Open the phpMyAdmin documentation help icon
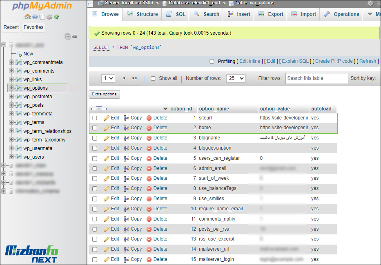This screenshot has height=265, width=381. pyautogui.click(x=35, y=17)
